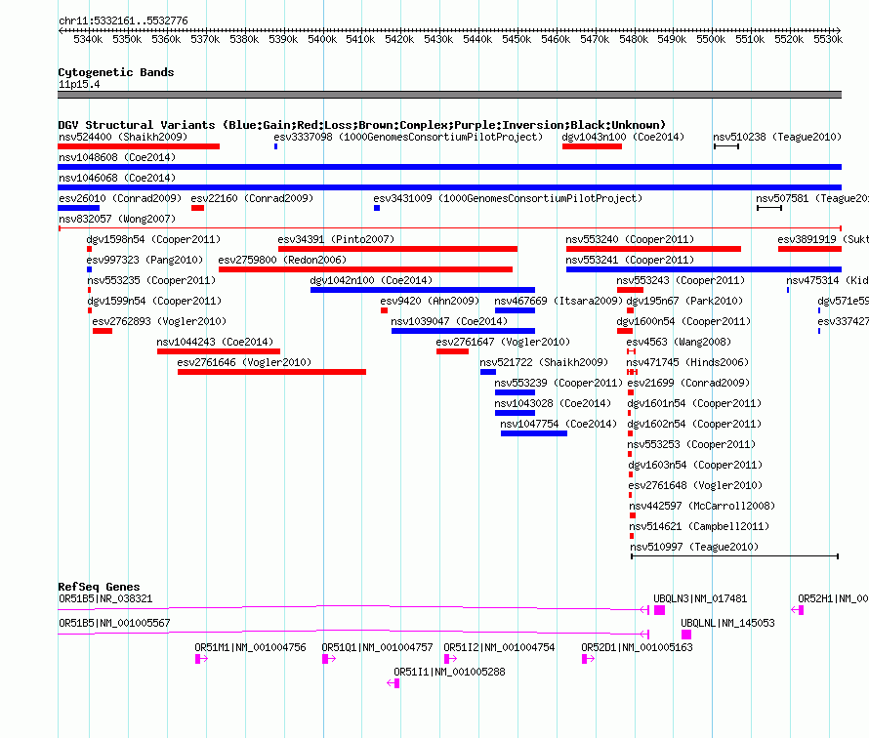
Task: Select the nsv510238 (Teague2010) black variant line
Action: click(x=726, y=146)
